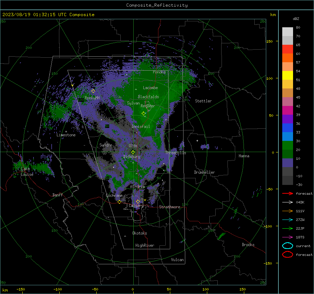
Task: Click the Lake Louise label
Action: pos(27,172)
